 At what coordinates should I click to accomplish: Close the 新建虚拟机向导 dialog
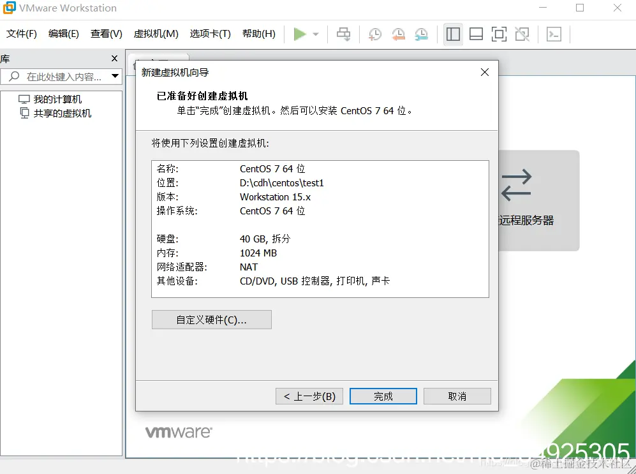pyautogui.click(x=485, y=72)
